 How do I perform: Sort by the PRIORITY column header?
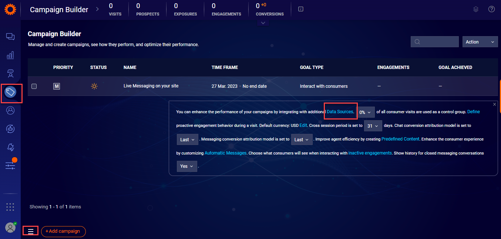[63, 67]
